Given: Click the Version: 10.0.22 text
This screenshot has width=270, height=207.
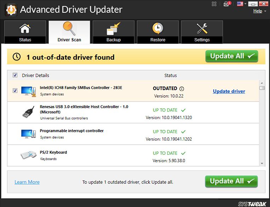Looking at the screenshot, I should point(169,96).
